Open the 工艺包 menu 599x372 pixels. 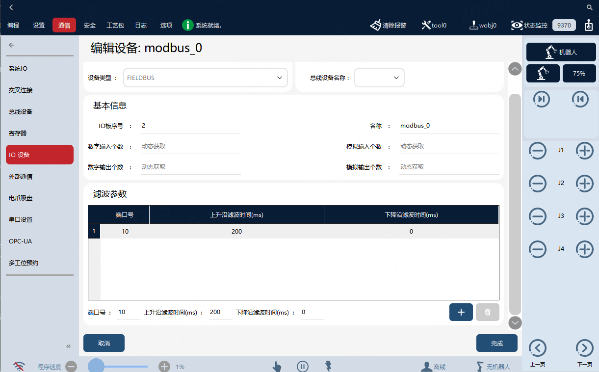pos(115,26)
